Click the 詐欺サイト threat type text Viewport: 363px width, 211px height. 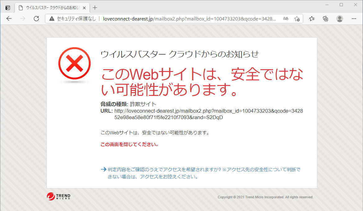[143, 104]
